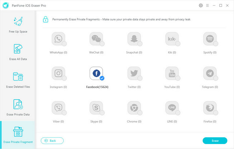The image size is (234, 149).
Task: Select the WhatsApp app icon
Action: (x=58, y=39)
